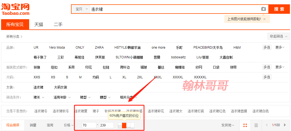Search suggestion 连衣裙秋冬
The width and height of the screenshot is (291, 131).
pyautogui.click(x=61, y=111)
